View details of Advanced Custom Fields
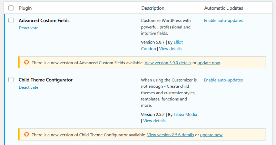 click(170, 49)
